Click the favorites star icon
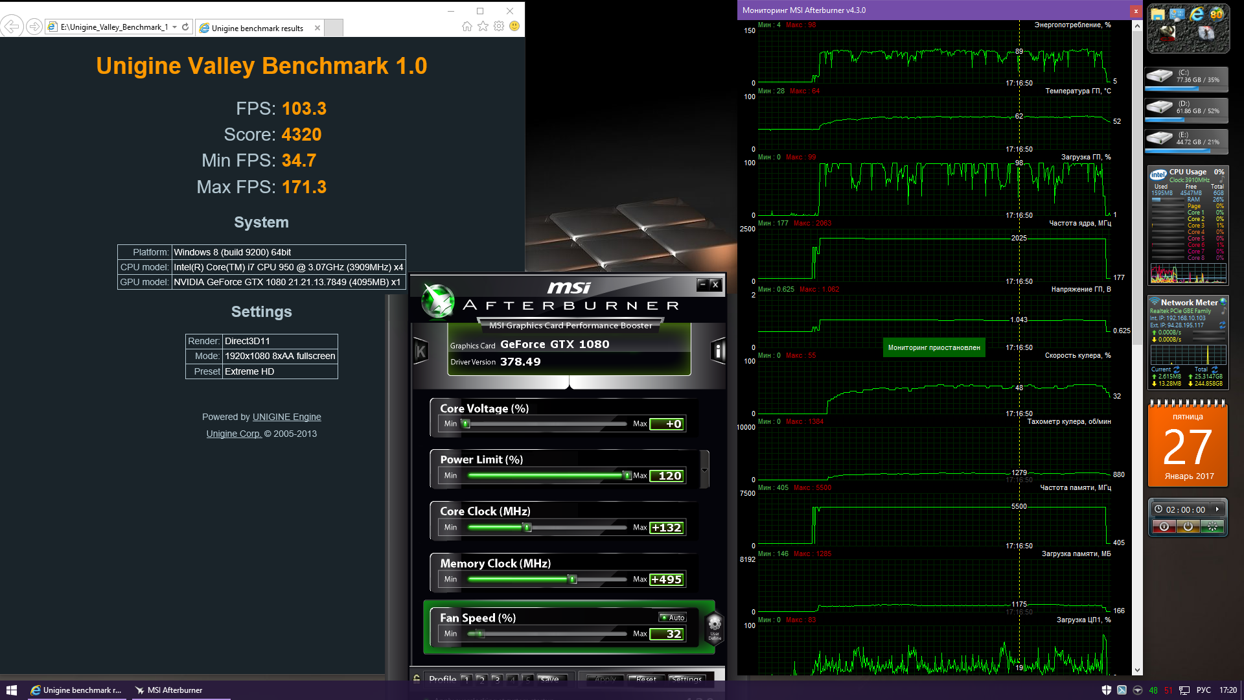The width and height of the screenshot is (1244, 700). pos(483,27)
